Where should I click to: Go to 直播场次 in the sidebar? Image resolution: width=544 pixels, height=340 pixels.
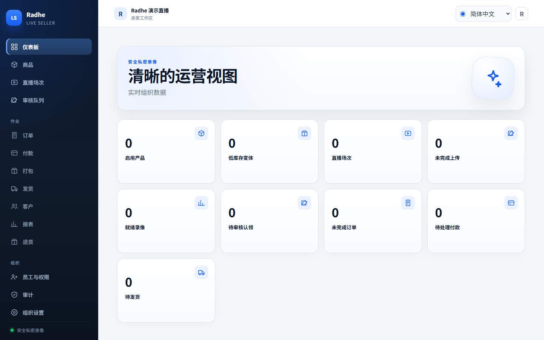(49, 82)
